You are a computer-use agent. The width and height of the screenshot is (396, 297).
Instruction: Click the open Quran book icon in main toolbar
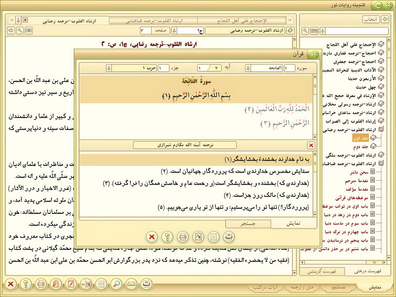[131, 284]
